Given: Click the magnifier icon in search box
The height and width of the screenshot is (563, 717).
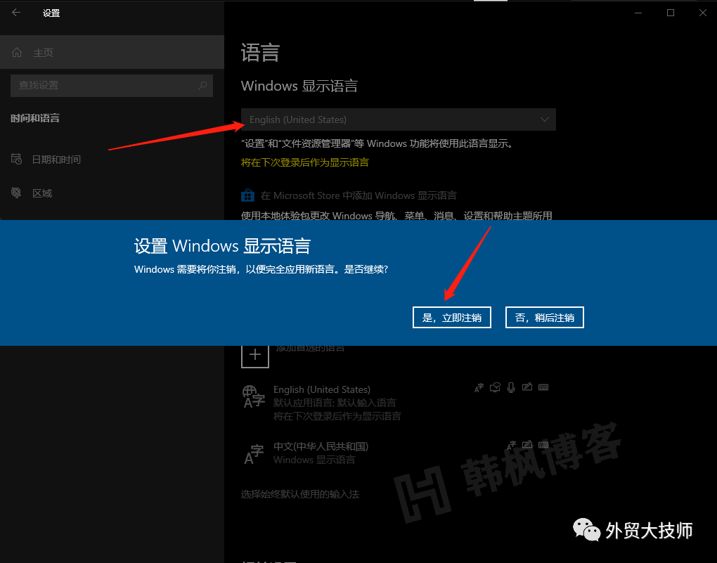Looking at the screenshot, I should pos(202,85).
